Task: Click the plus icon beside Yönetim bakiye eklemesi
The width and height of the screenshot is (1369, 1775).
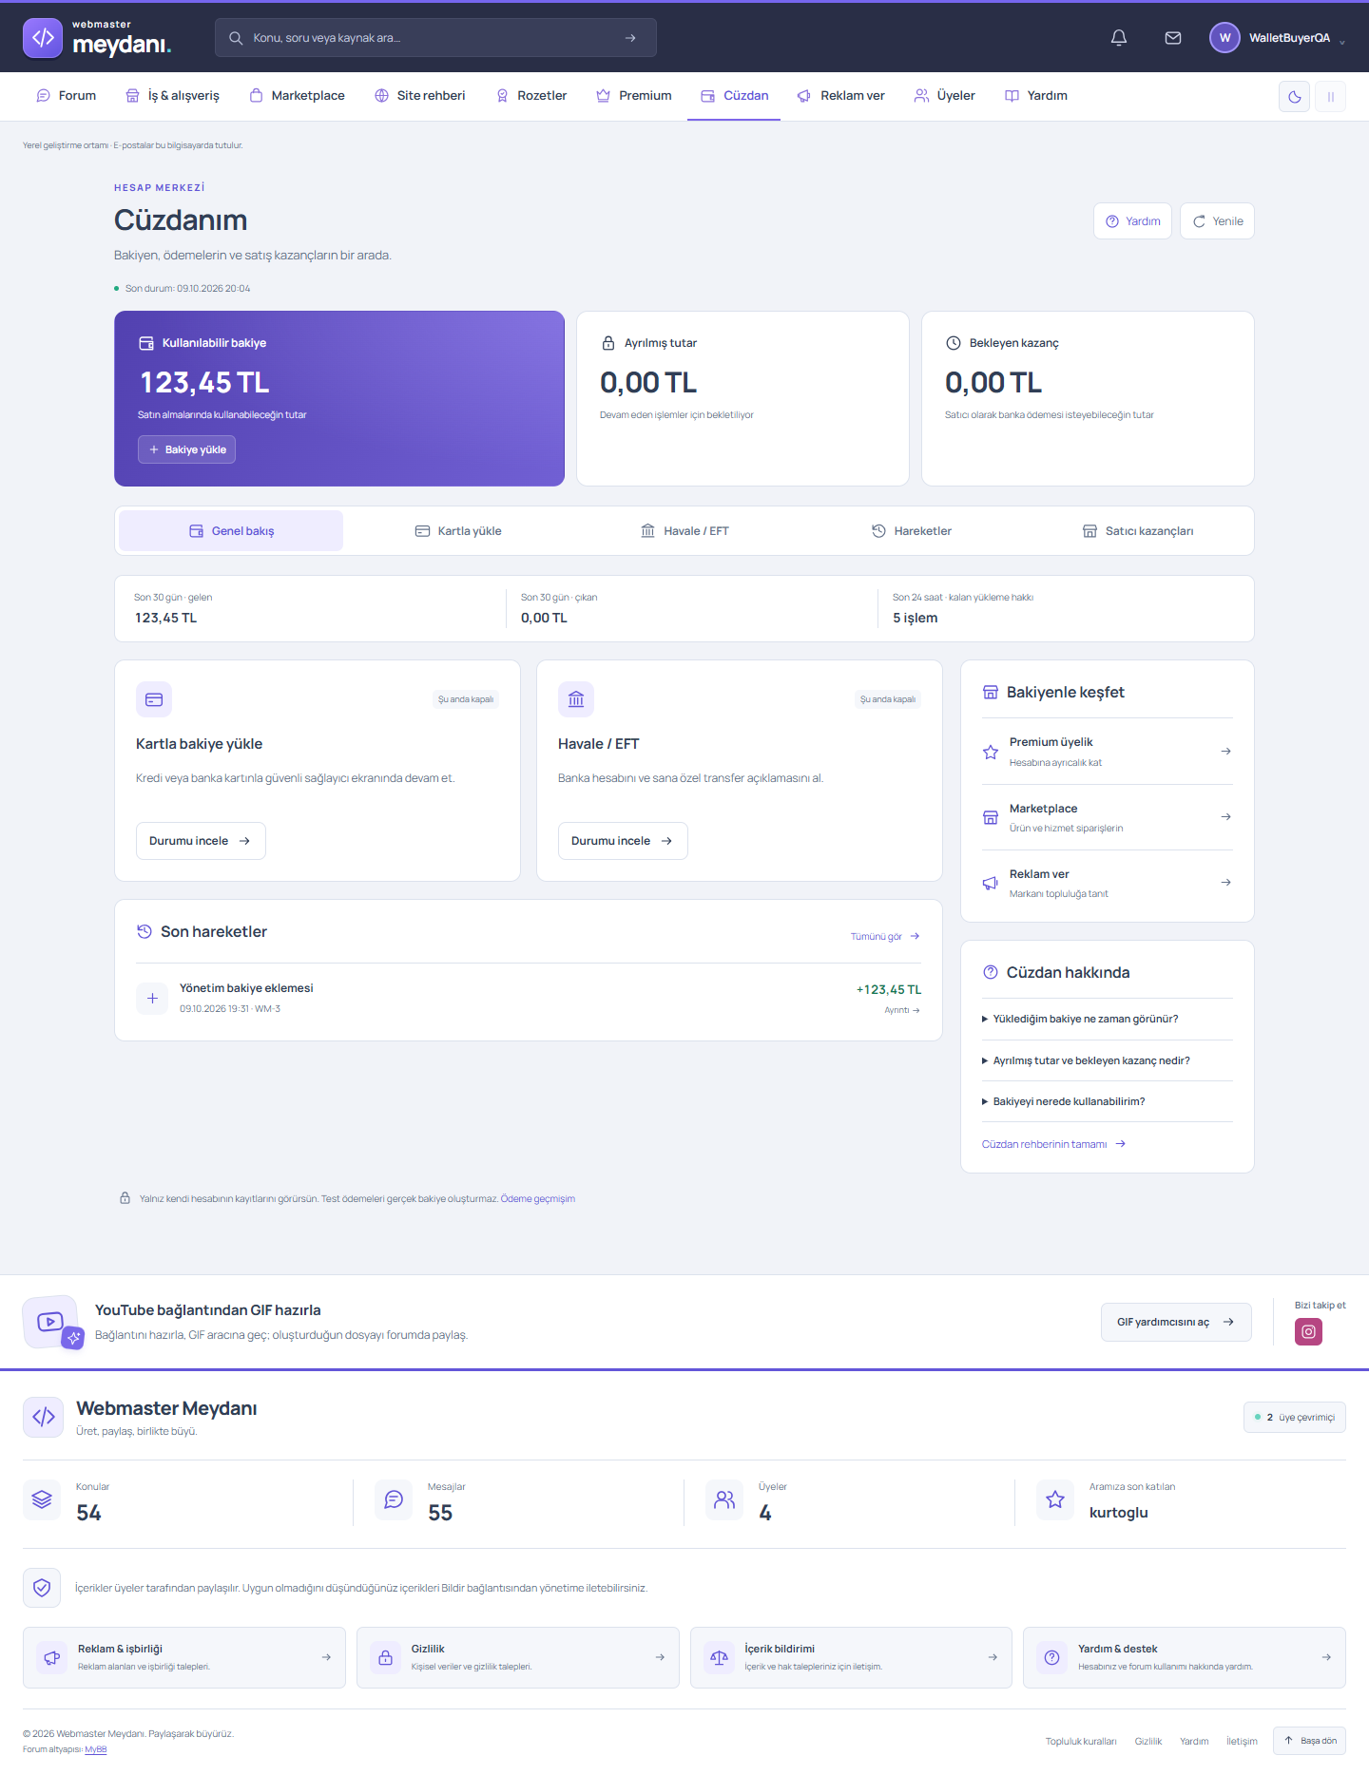Action: click(x=152, y=998)
